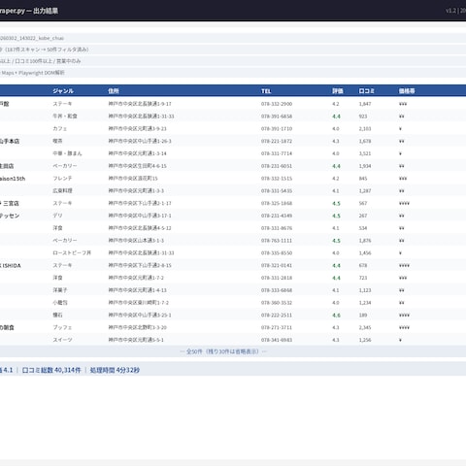Viewport: 466px width, 466px height.
Task: Click phone number 078-332-2900
Action: point(277,104)
